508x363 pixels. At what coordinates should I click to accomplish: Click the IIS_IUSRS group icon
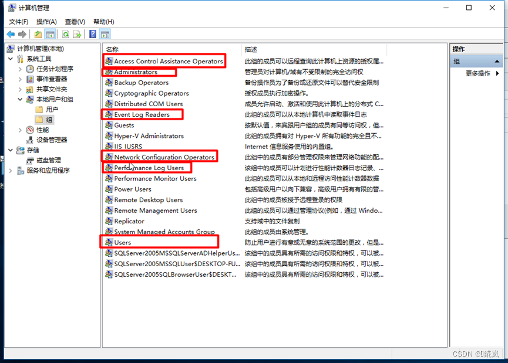[109, 146]
